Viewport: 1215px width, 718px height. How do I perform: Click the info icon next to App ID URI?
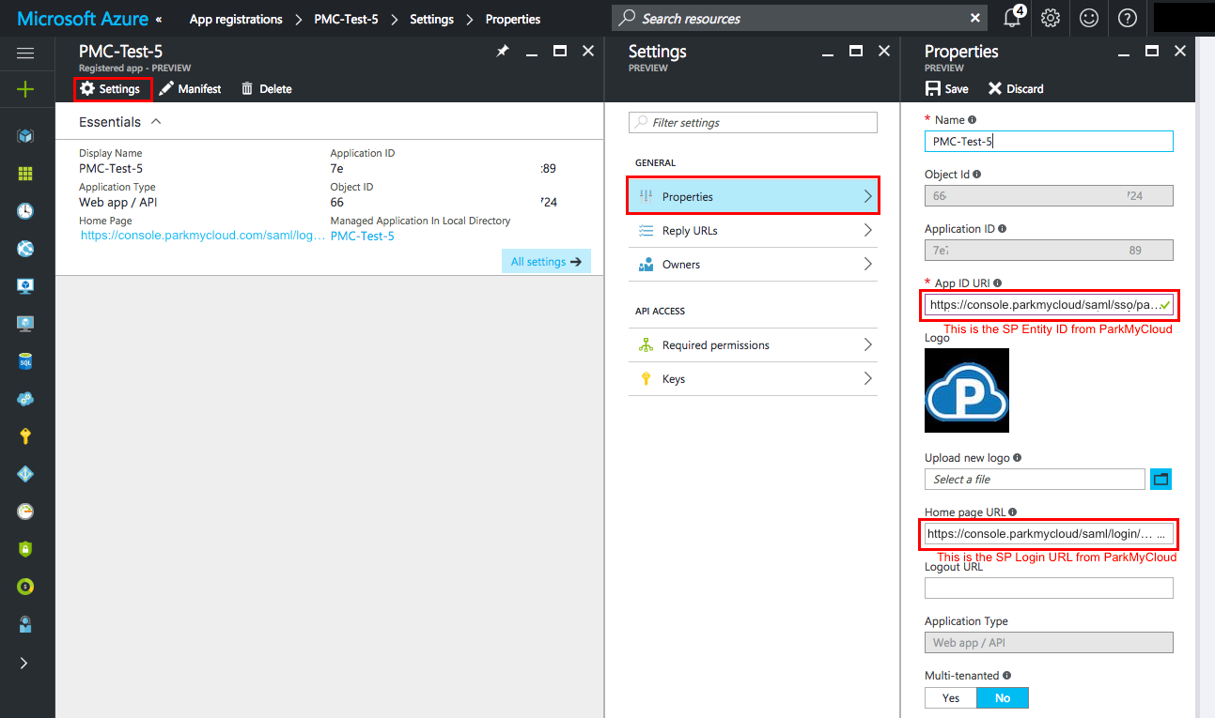(x=997, y=283)
